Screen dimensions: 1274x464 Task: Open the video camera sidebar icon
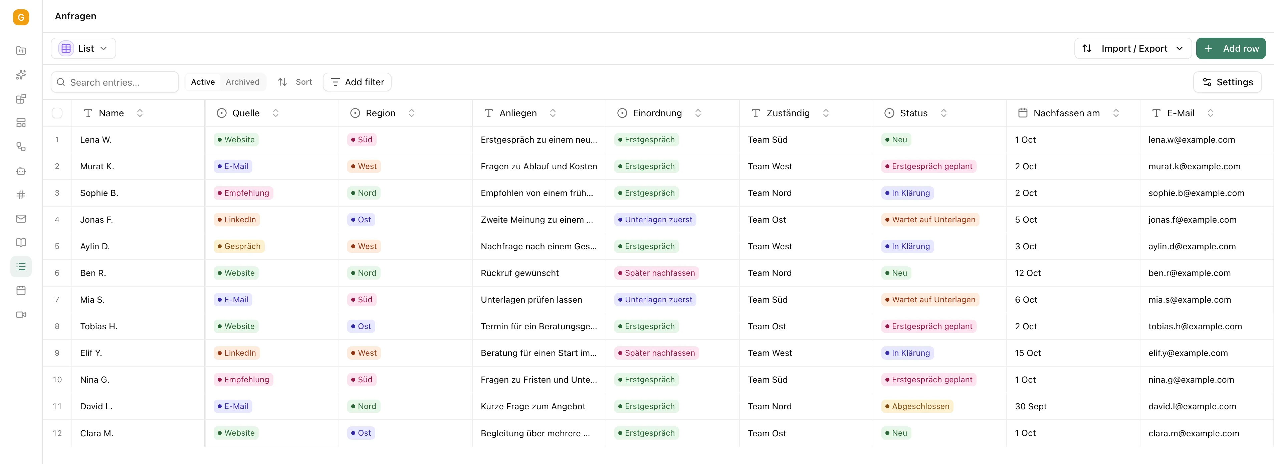[21, 314]
